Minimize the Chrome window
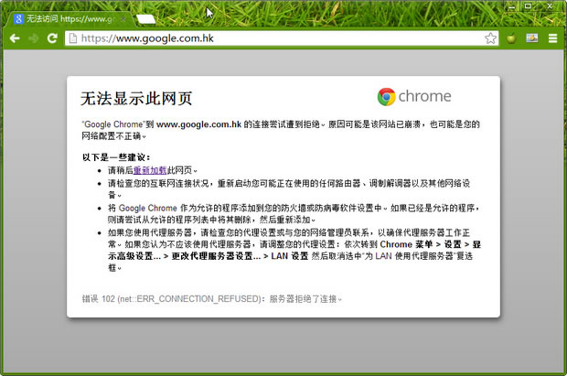The image size is (567, 376). click(x=512, y=6)
